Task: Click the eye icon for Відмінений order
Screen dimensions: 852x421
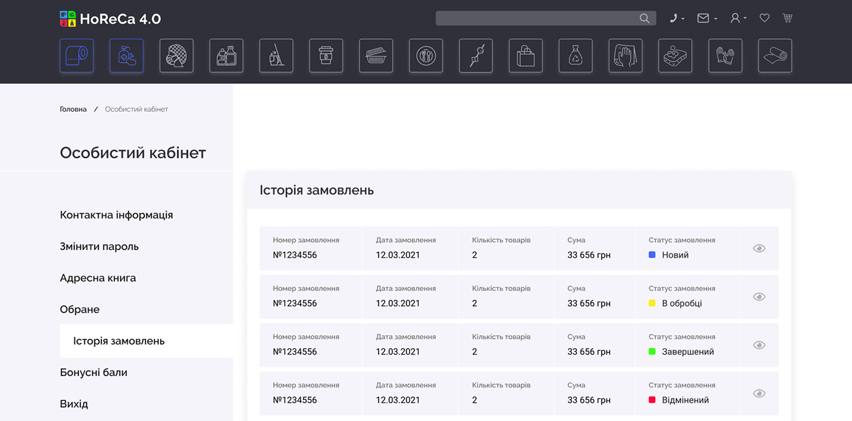Action: click(759, 394)
